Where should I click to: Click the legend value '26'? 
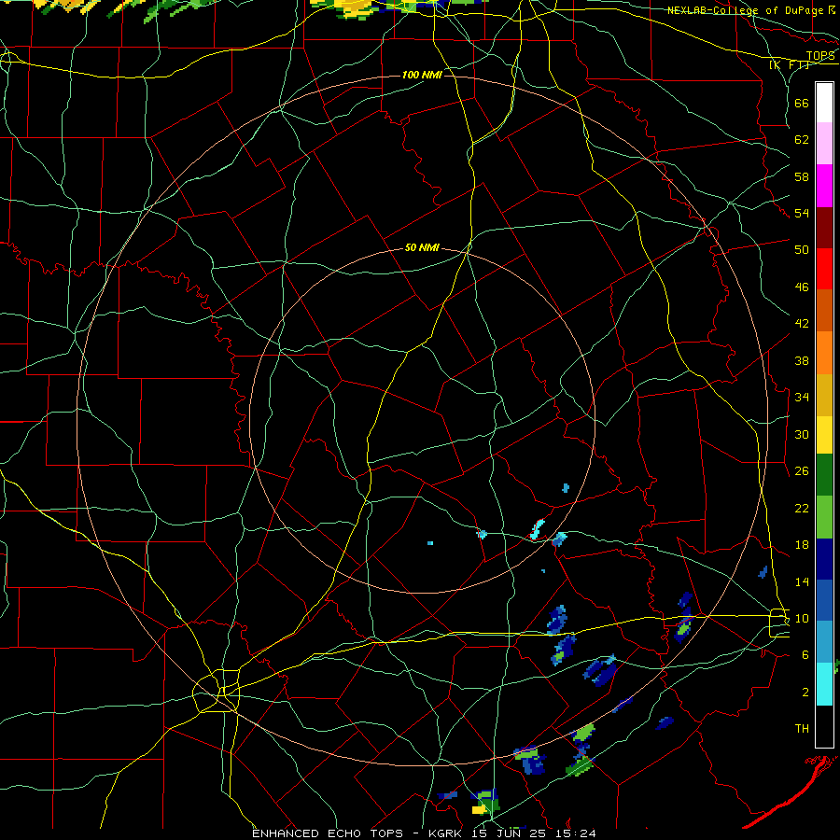click(802, 471)
